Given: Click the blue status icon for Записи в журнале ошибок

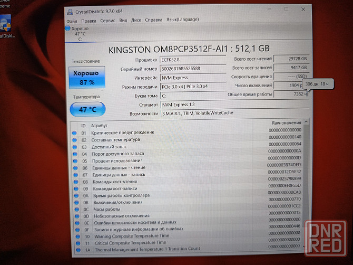Looking at the screenshot, I should 77,230.
